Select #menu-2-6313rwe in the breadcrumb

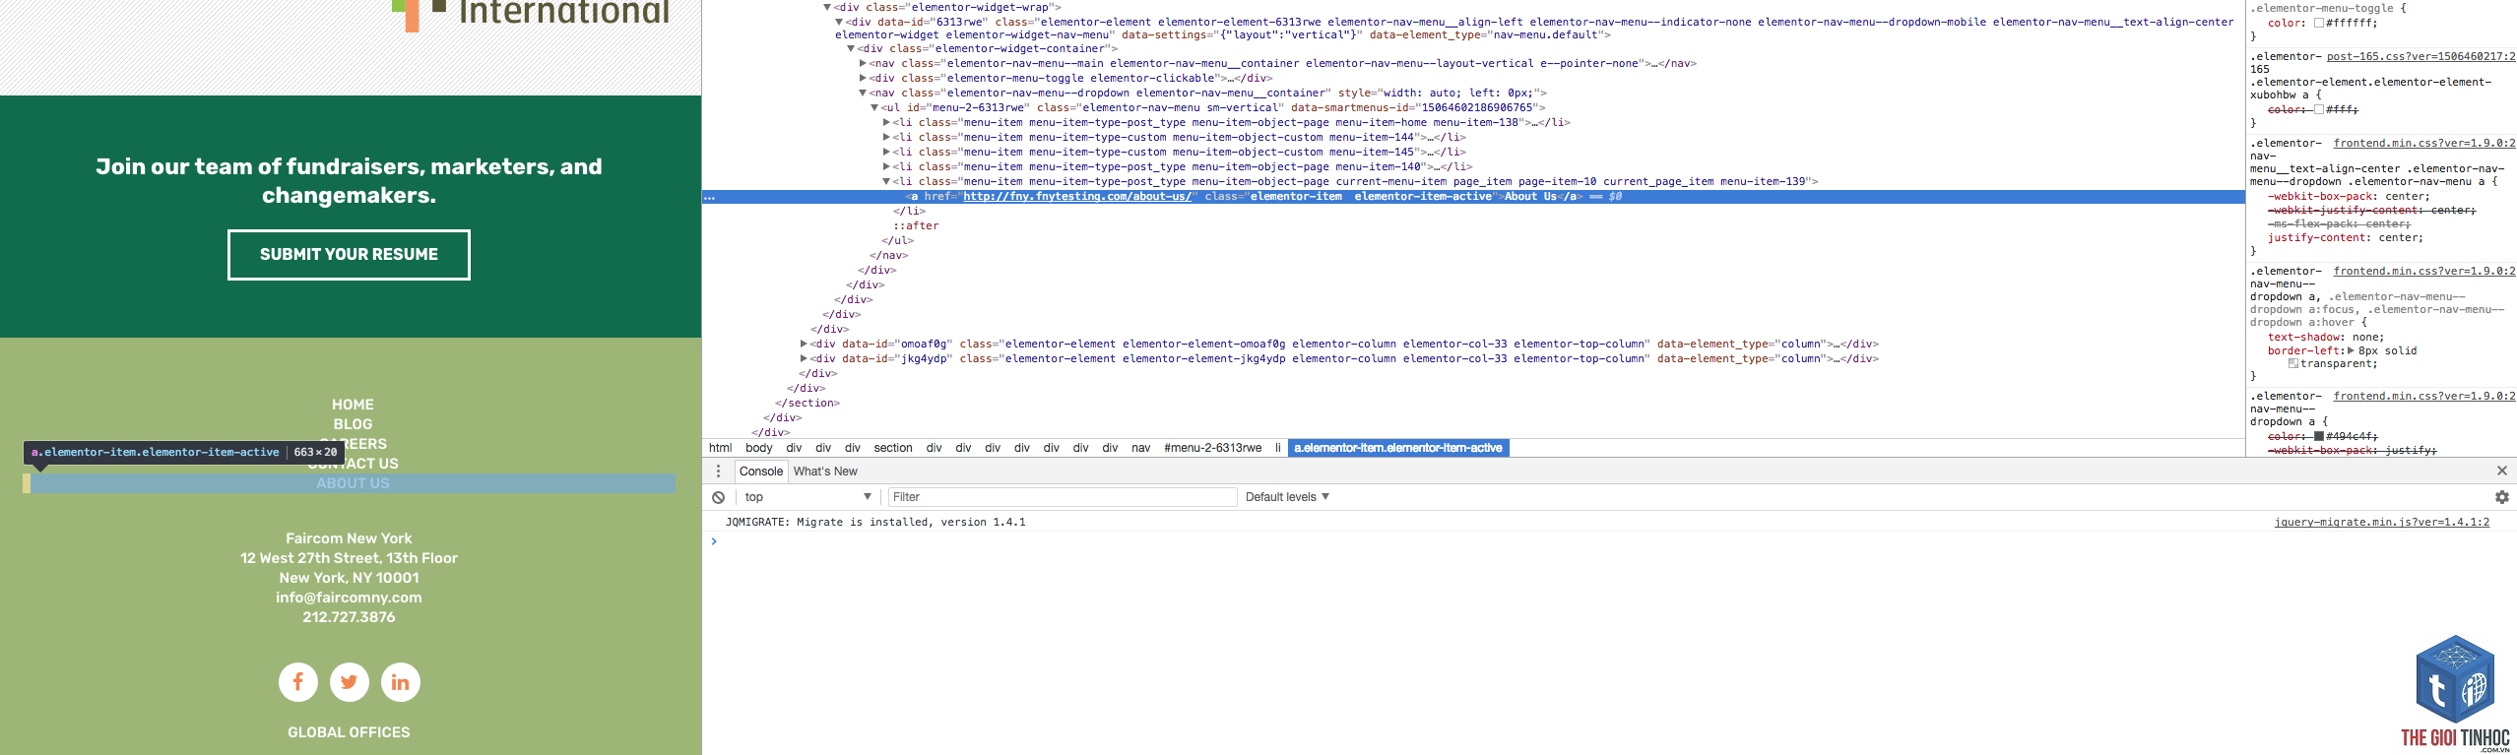(x=1213, y=448)
